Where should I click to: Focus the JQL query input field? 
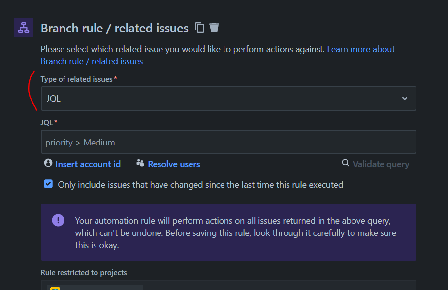pos(228,142)
